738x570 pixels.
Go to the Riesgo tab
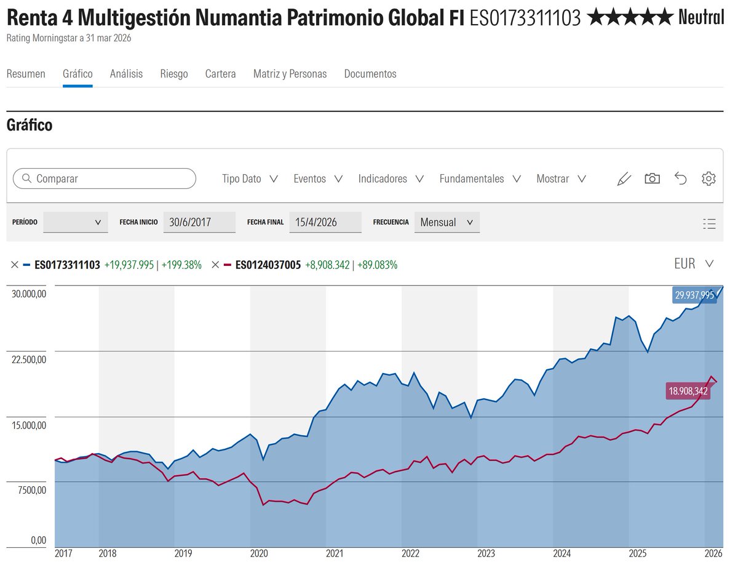(174, 74)
